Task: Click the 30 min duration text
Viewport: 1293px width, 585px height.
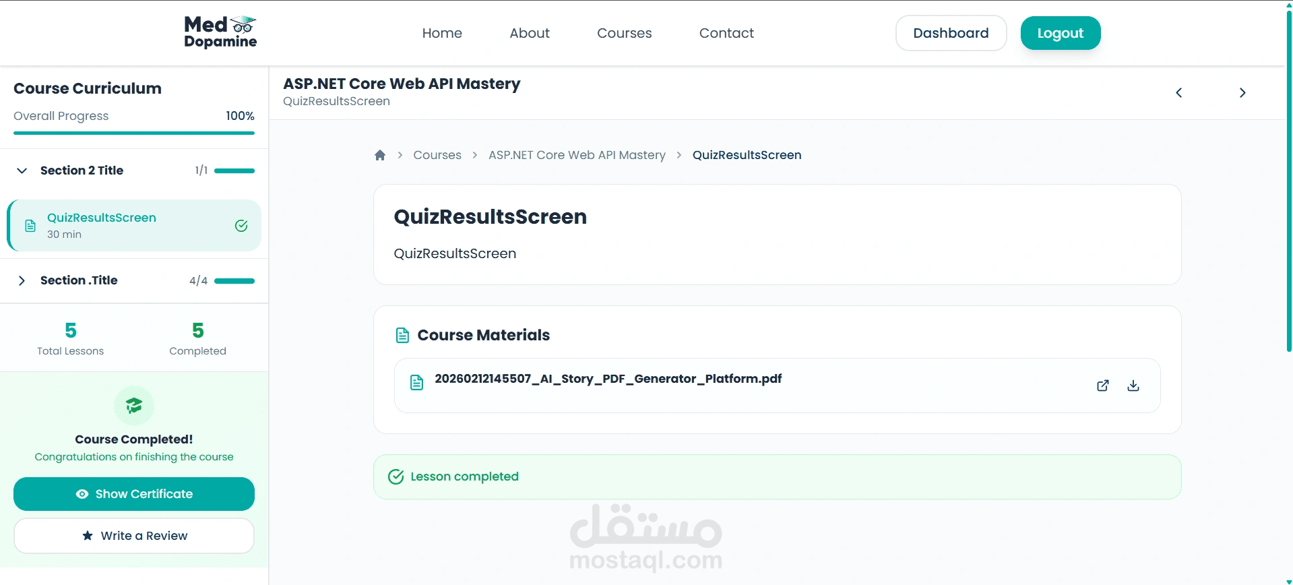Action: 64,235
